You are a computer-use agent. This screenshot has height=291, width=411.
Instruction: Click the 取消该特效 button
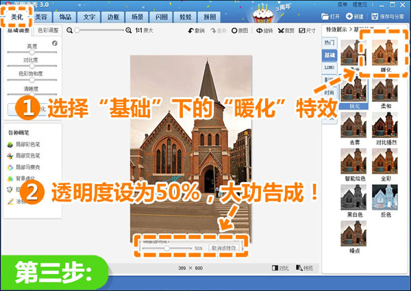(223, 248)
